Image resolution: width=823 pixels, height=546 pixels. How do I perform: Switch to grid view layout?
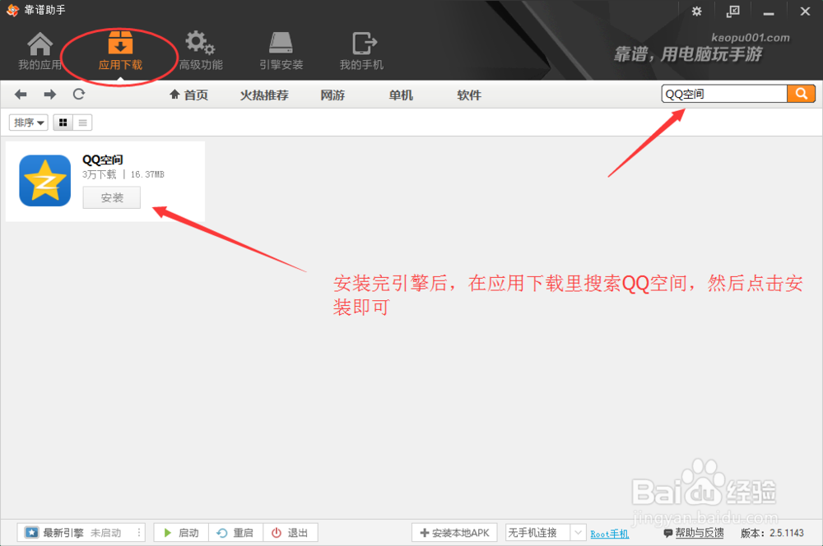click(63, 123)
